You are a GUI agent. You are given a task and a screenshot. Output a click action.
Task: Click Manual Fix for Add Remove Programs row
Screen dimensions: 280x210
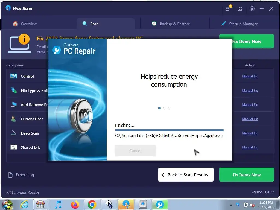pyautogui.click(x=250, y=105)
